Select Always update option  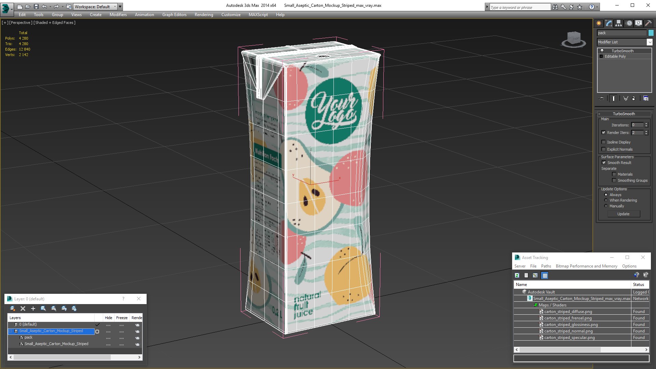coord(606,195)
